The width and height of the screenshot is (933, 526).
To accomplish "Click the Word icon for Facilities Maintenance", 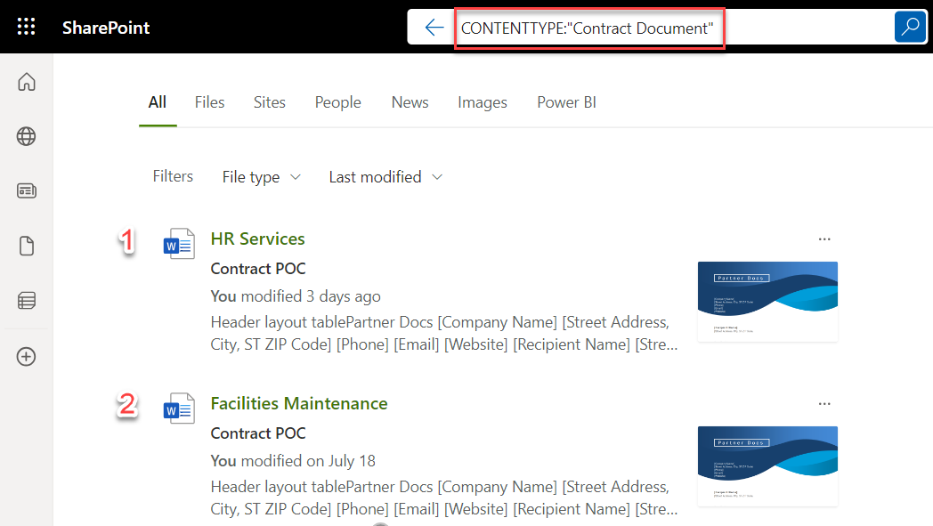I will (179, 409).
